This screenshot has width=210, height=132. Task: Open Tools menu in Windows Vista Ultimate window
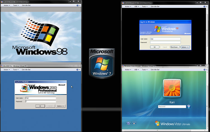(x=145, y=70)
